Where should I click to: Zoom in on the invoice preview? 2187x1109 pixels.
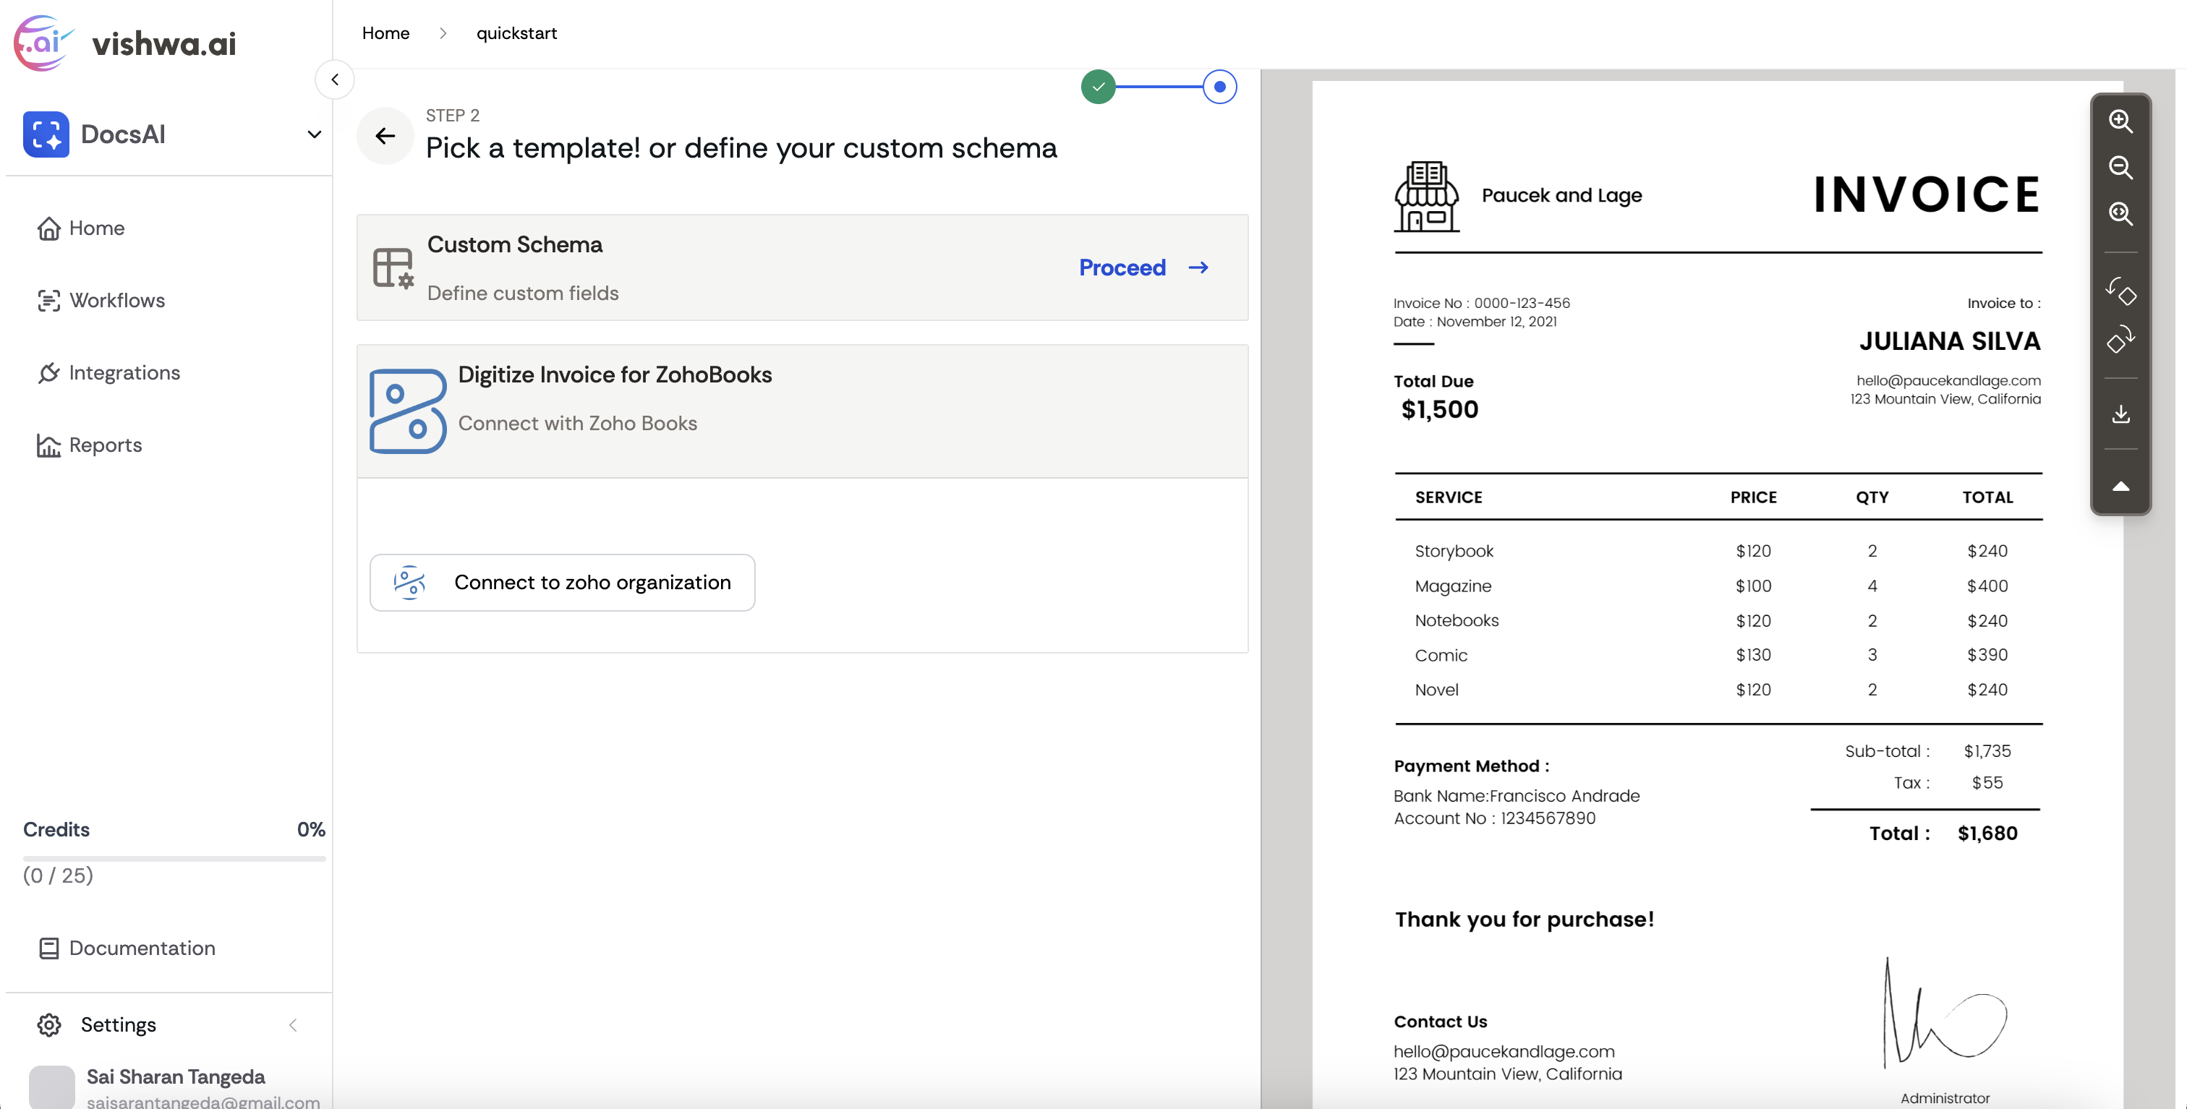pyautogui.click(x=2120, y=121)
